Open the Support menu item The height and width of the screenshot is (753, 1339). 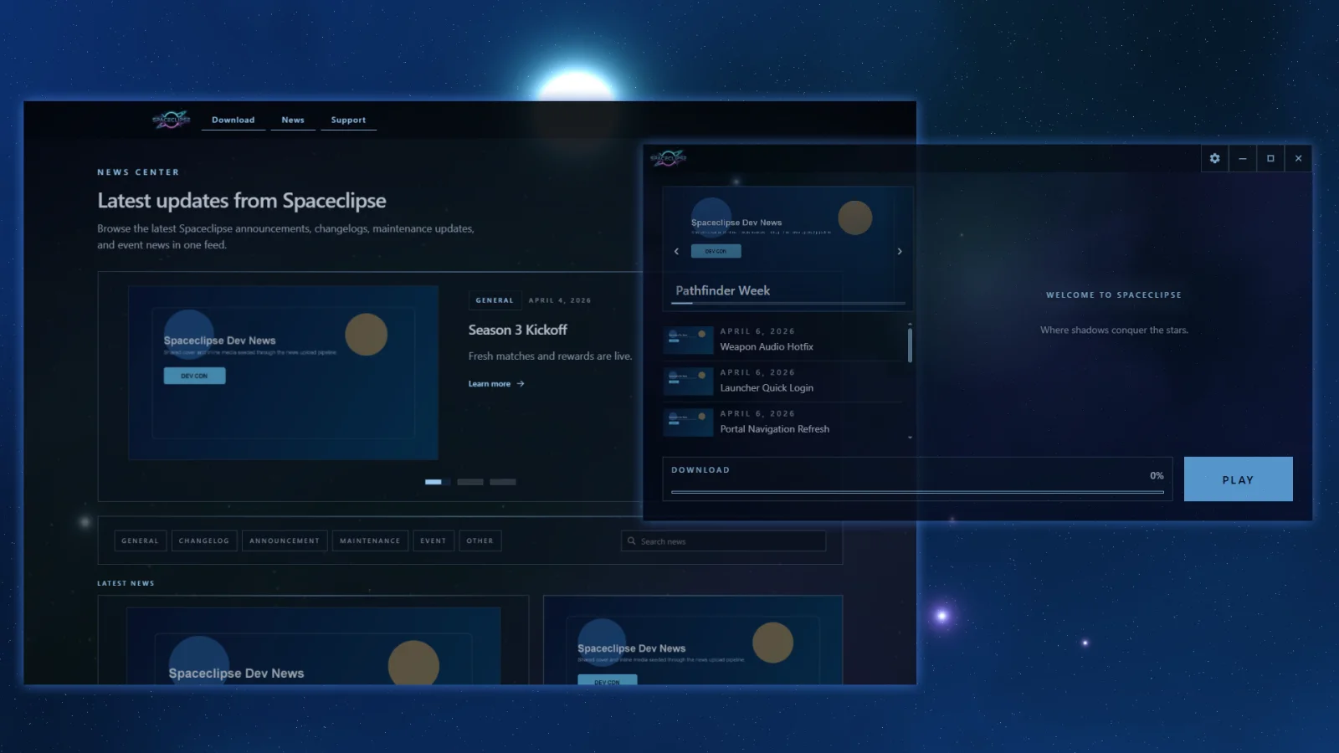tap(348, 119)
